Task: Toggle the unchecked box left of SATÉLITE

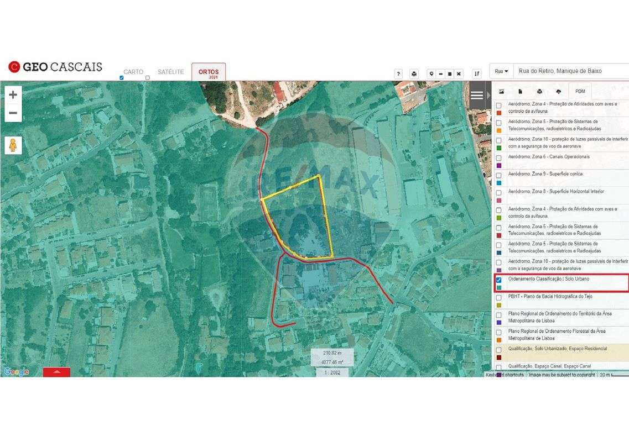Action: (148, 78)
